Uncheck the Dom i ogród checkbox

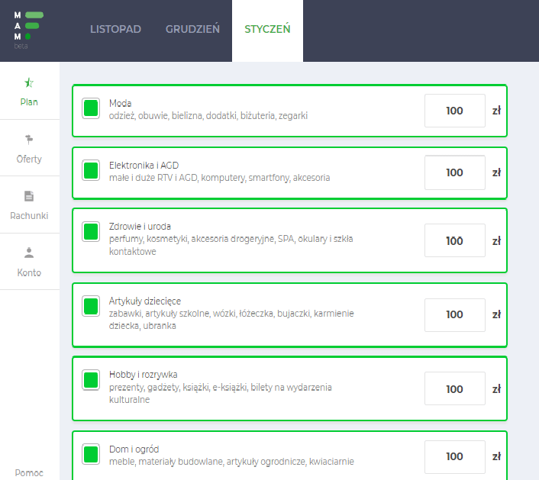(x=91, y=455)
